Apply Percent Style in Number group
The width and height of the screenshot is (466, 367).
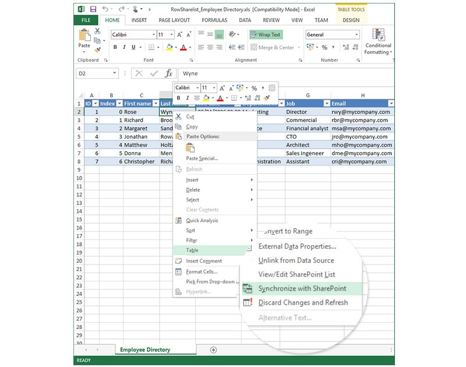click(x=324, y=47)
